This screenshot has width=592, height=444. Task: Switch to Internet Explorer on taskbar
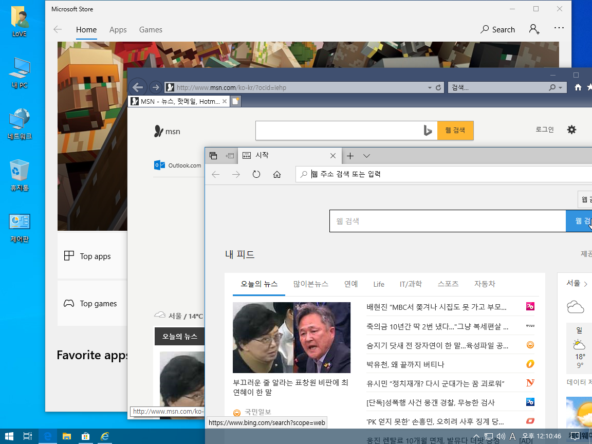click(105, 436)
